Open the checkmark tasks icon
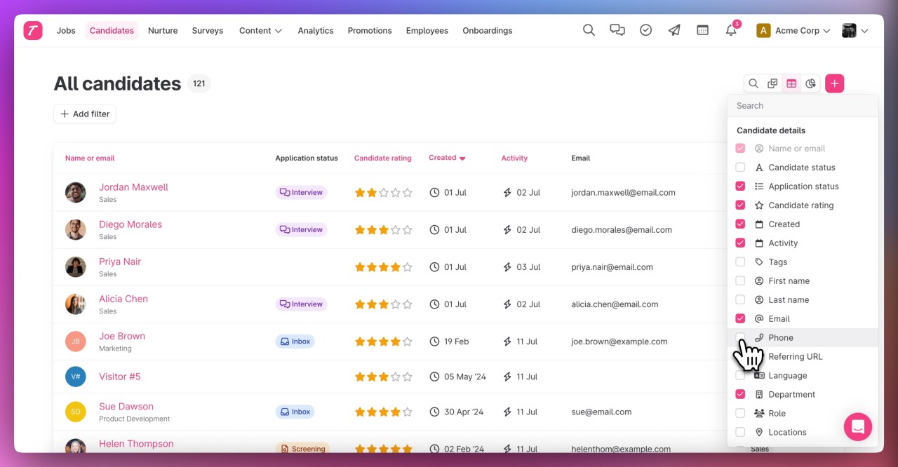Screen dimensions: 898x467 click(645, 30)
